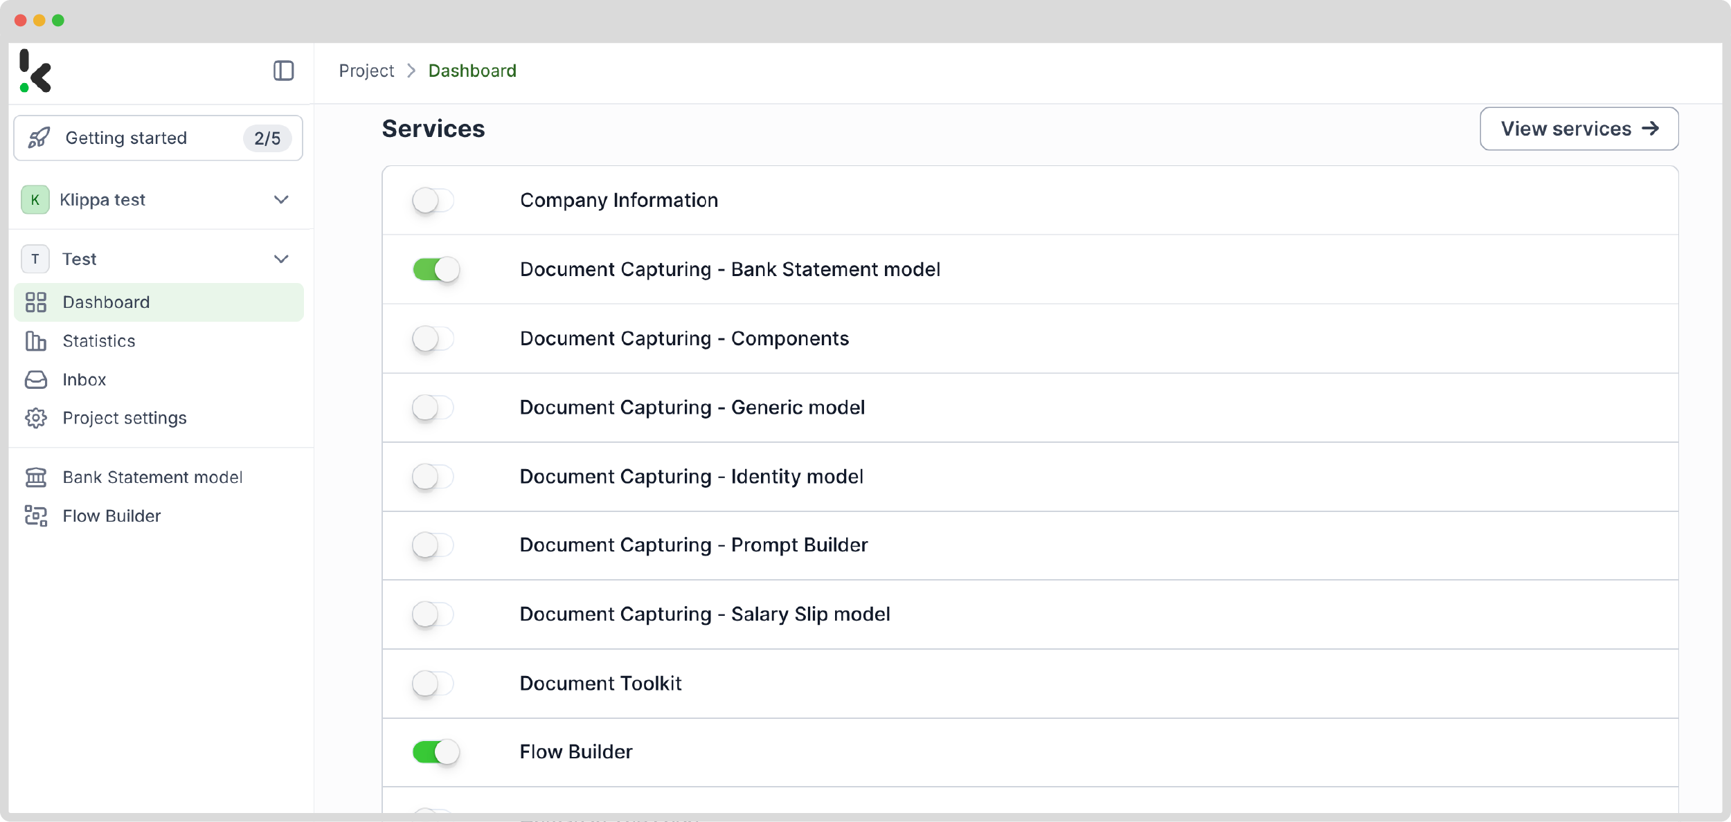Toggle off Document Capturing Bank Statement model
The height and width of the screenshot is (822, 1731).
(436, 268)
